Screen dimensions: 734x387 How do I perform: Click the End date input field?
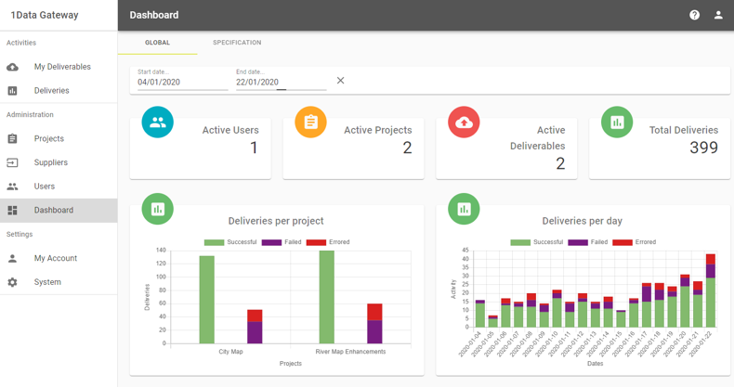(280, 82)
